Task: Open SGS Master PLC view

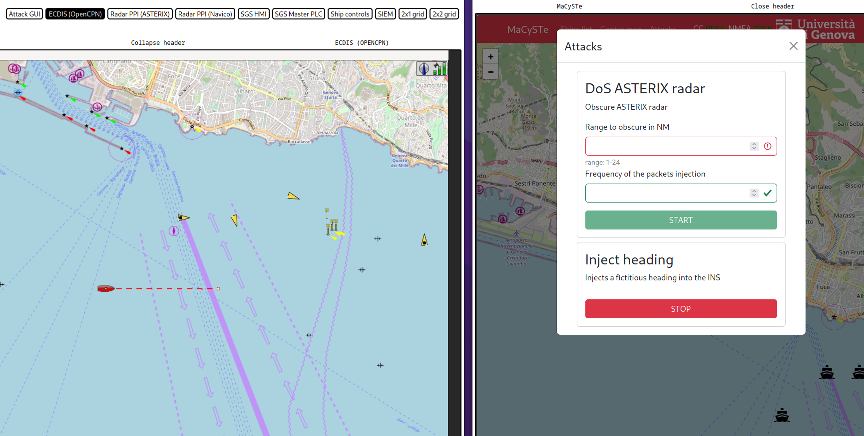Action: pos(299,14)
